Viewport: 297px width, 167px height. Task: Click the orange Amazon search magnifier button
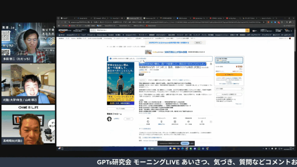click(x=247, y=31)
